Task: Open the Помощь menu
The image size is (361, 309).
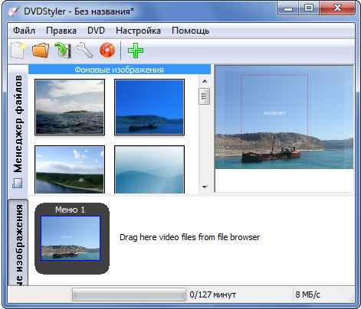Action: (190, 31)
